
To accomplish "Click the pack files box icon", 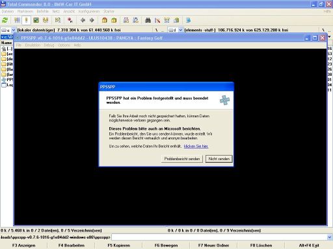I will (105, 20).
